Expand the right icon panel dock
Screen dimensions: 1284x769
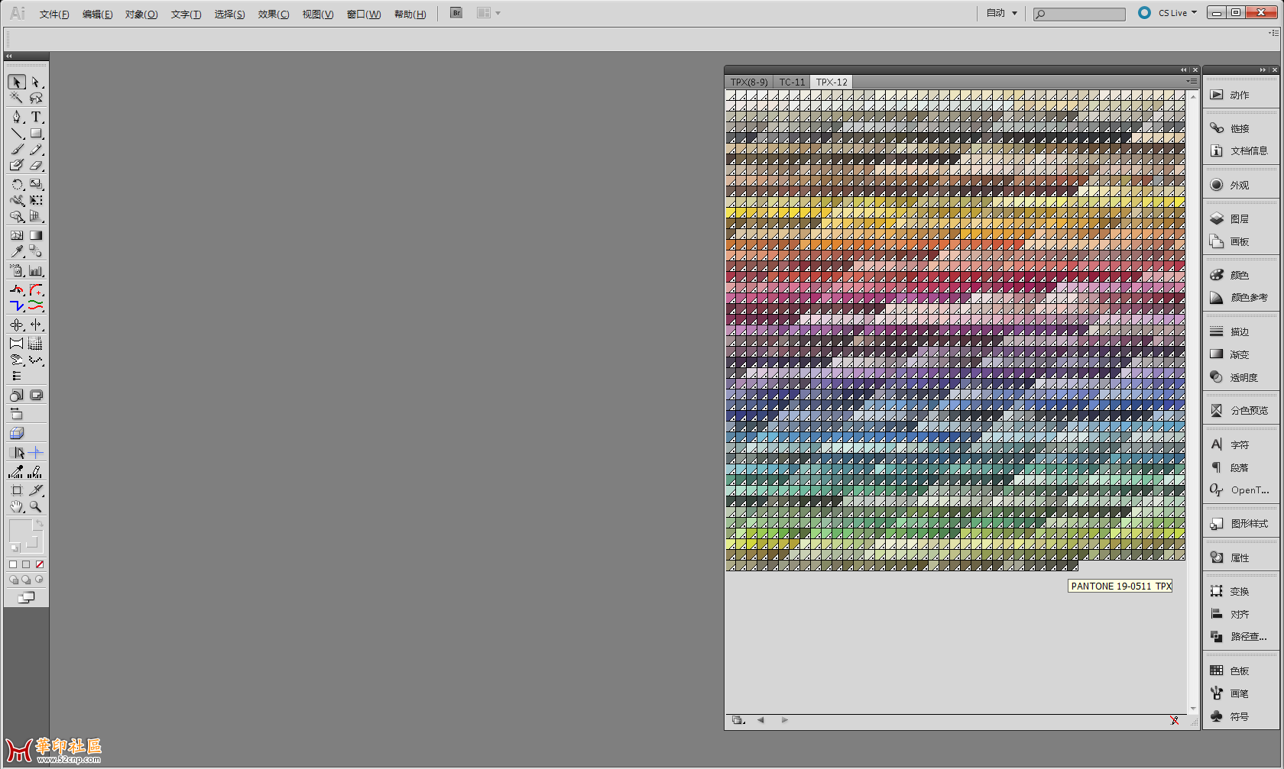(1263, 69)
